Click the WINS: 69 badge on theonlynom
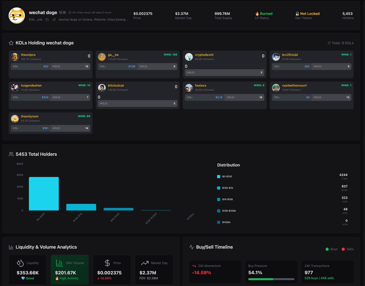365x286 pixels. pyautogui.click(x=84, y=116)
